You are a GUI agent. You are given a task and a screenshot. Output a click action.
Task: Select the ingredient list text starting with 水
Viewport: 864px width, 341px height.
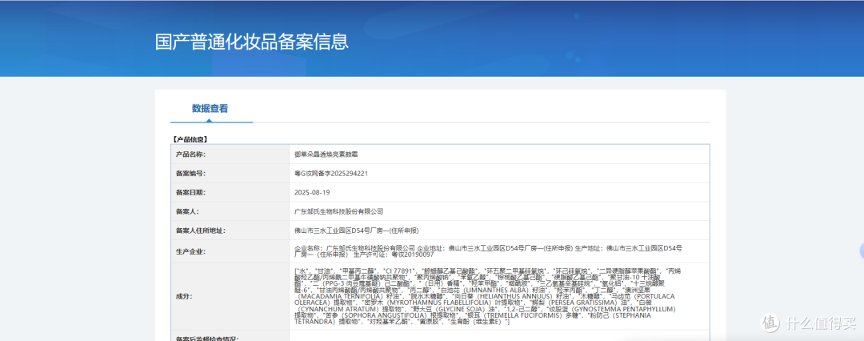(488, 295)
